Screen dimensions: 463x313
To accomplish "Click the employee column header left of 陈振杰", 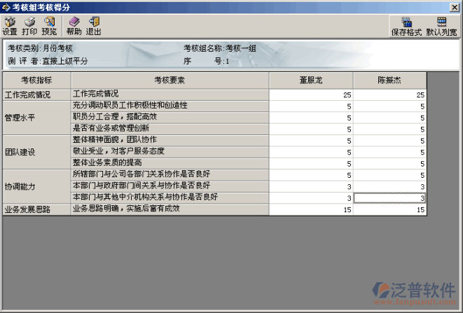I will tap(311, 81).
